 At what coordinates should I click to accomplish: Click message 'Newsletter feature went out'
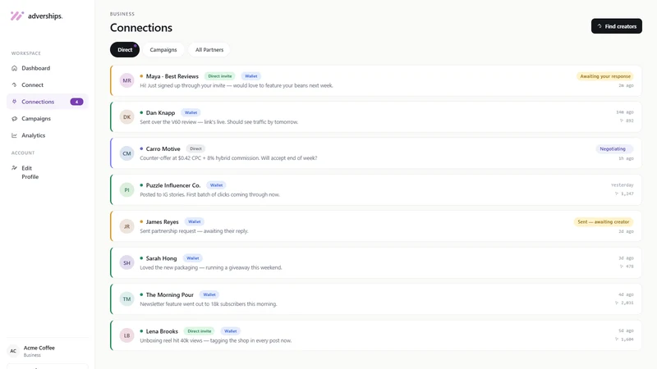click(209, 303)
